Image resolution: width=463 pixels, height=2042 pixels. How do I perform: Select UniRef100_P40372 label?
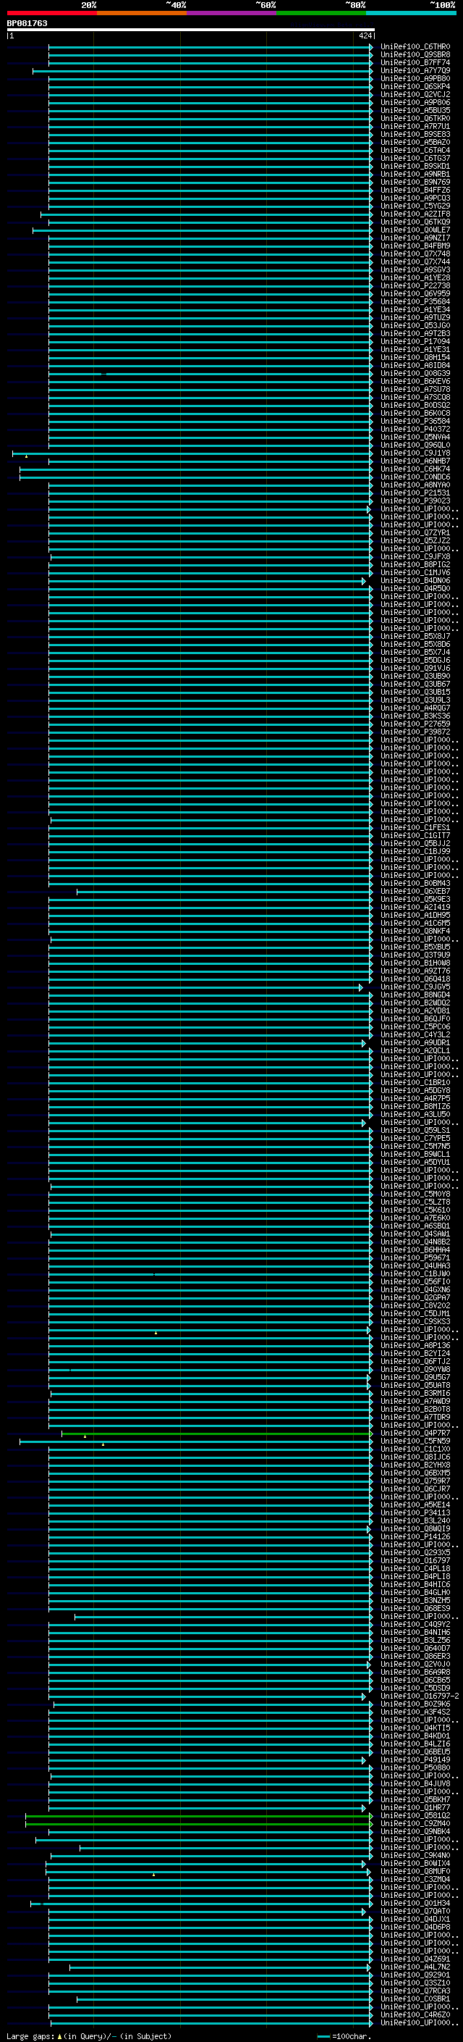click(415, 429)
